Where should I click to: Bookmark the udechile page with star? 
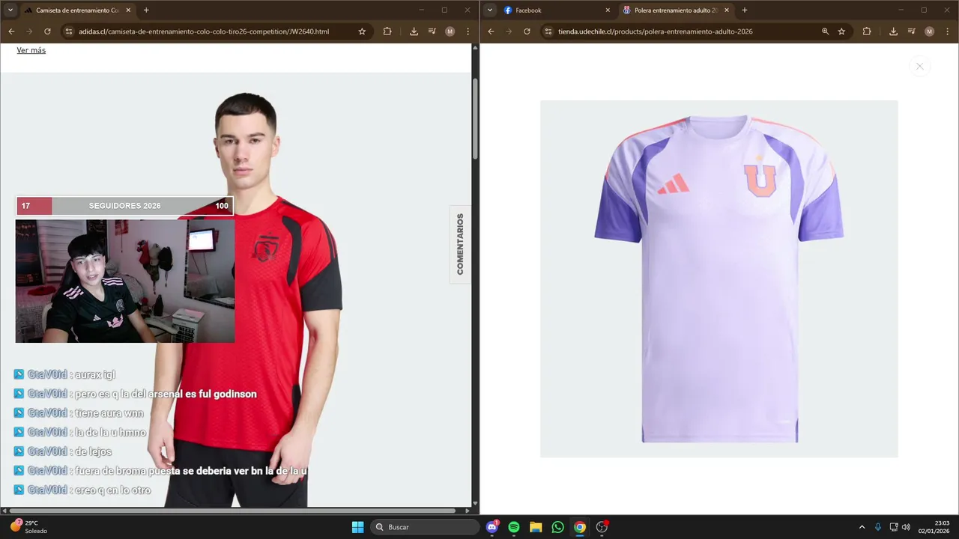coord(841,31)
